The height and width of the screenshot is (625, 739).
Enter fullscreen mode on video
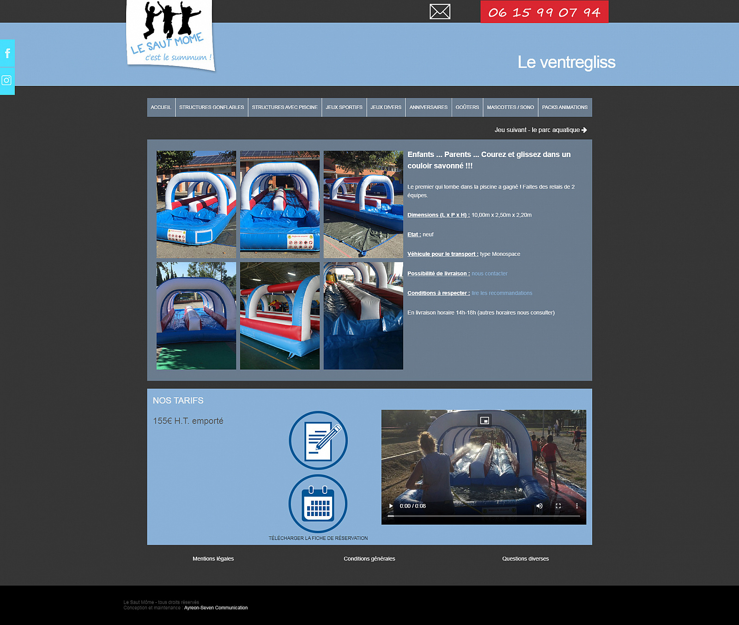(x=558, y=506)
